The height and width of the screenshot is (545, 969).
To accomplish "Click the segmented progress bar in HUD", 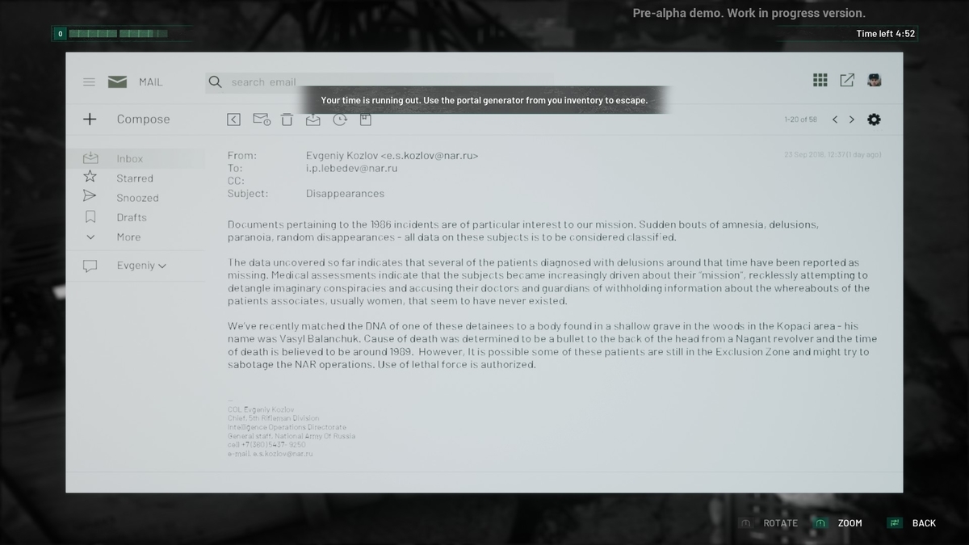I will click(x=118, y=34).
